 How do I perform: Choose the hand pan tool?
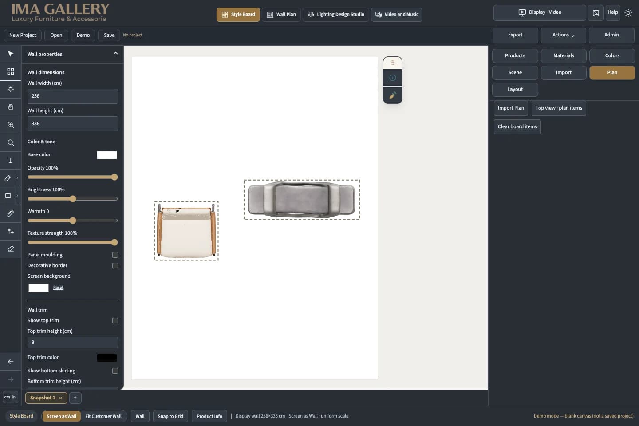(11, 107)
